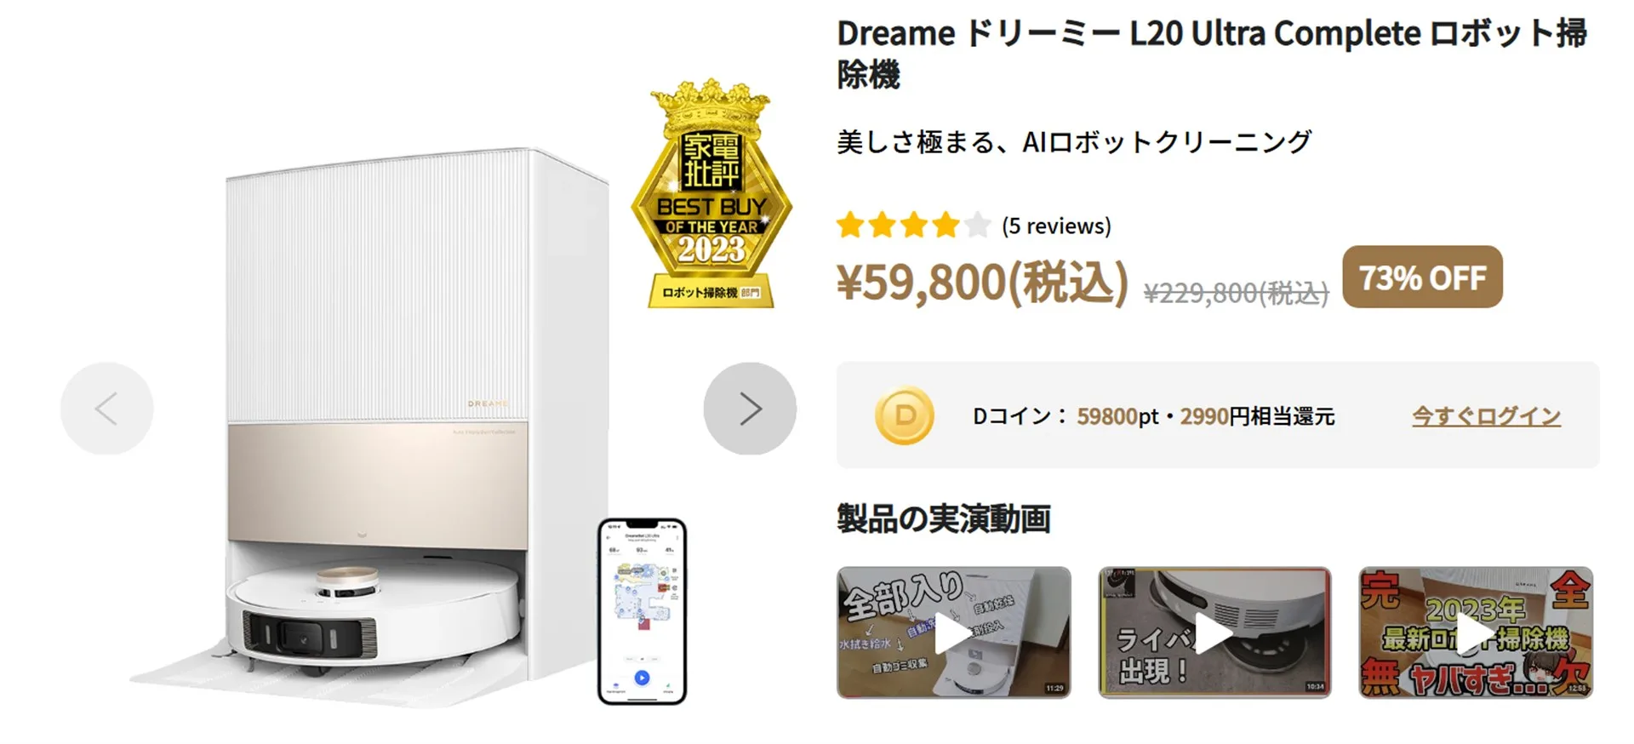Click the Dreame L20 Ultra Complete title
Screen dimensions: 1634x744
1211,53
